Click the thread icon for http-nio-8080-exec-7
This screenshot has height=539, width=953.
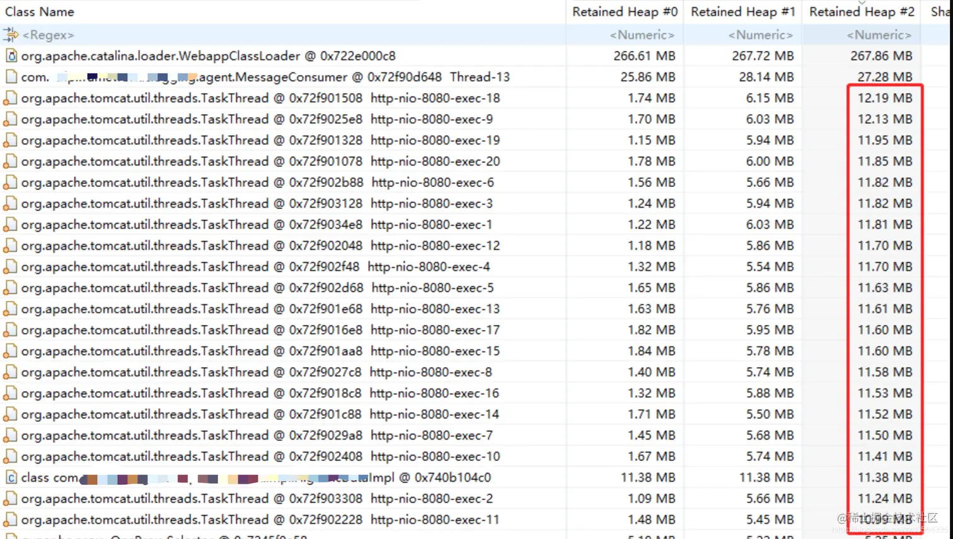point(10,436)
